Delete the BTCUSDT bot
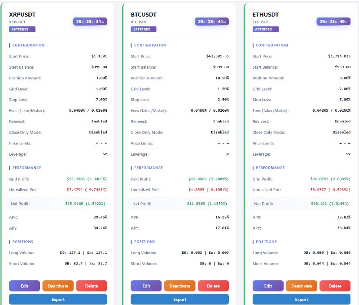359x305 pixels. (214, 286)
